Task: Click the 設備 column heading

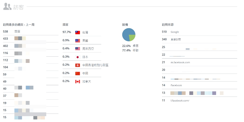Action: pyautogui.click(x=125, y=25)
